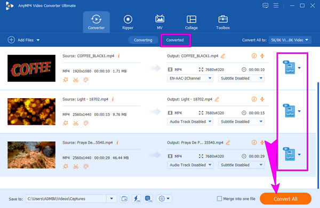
Task: Show source info for Light - 18702.mp4
Action: point(113,99)
